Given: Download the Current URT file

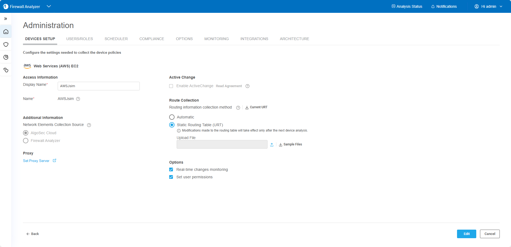Looking at the screenshot, I should pyautogui.click(x=256, y=107).
